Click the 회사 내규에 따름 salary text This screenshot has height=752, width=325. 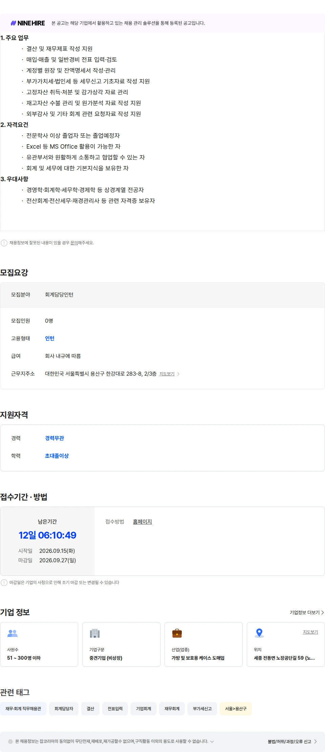63,356
